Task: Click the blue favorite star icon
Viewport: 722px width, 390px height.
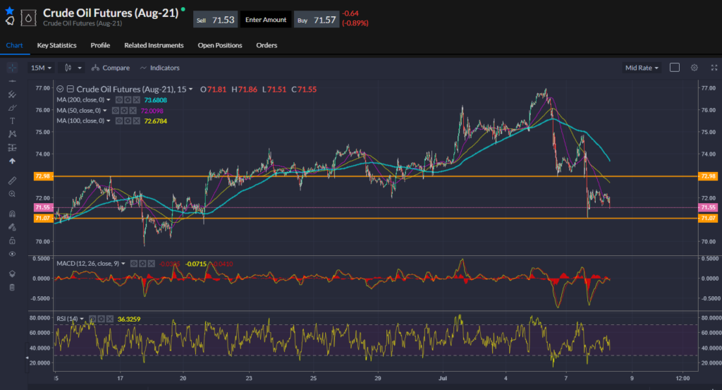Action: click(x=9, y=11)
